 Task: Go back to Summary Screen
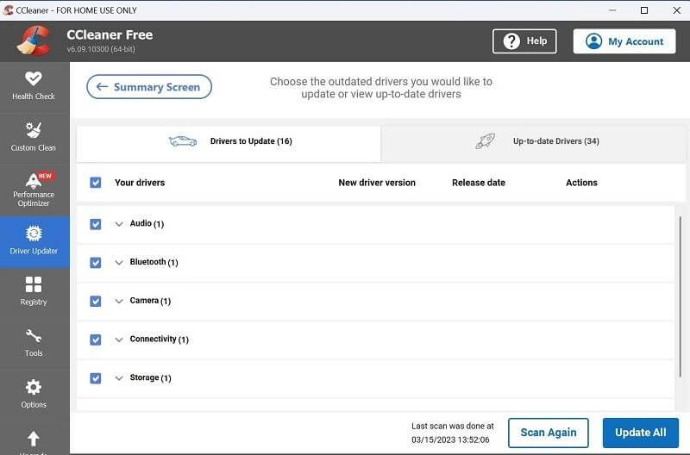tap(149, 87)
